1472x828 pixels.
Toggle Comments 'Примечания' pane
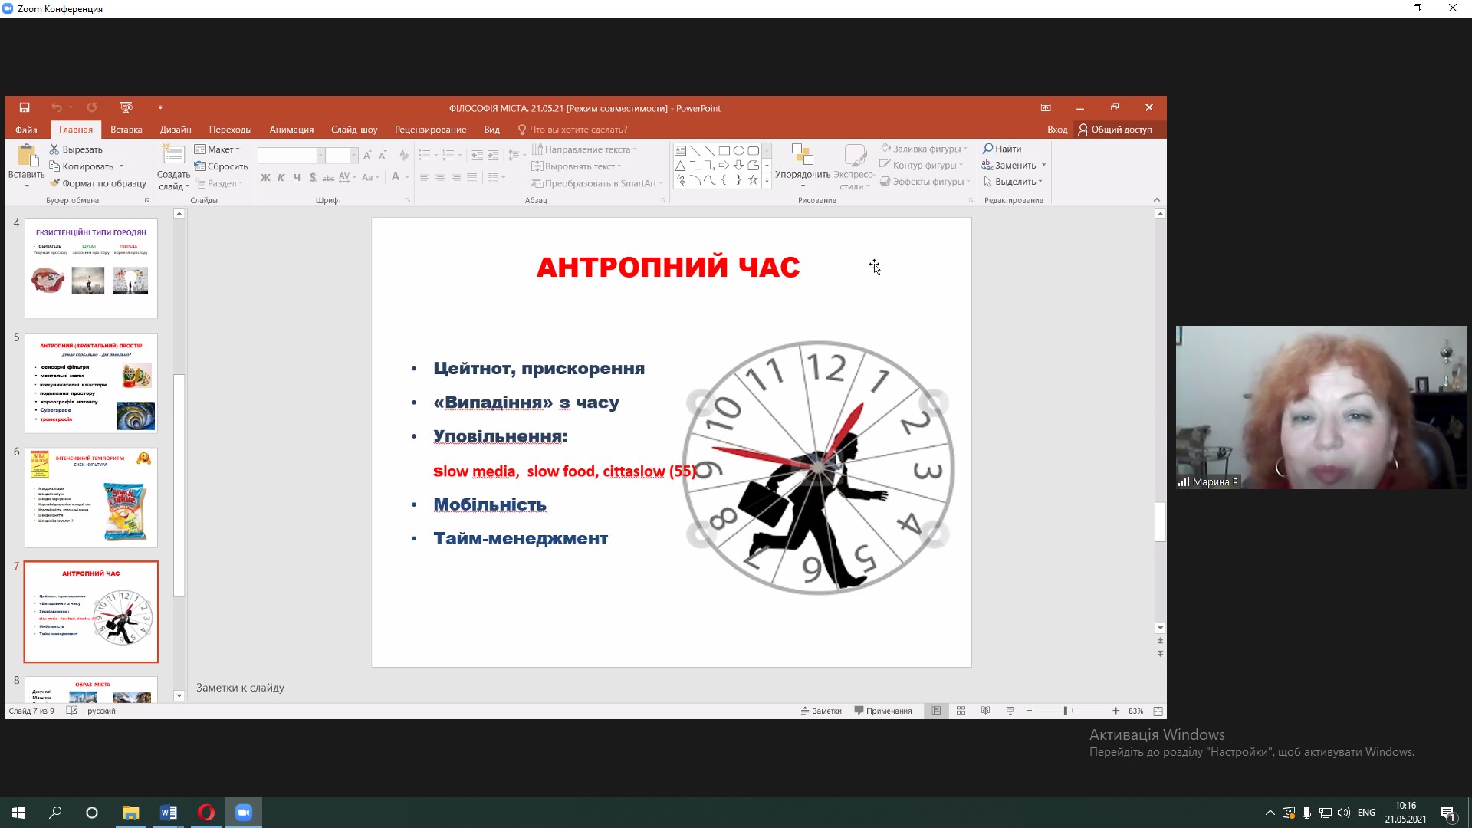883,711
